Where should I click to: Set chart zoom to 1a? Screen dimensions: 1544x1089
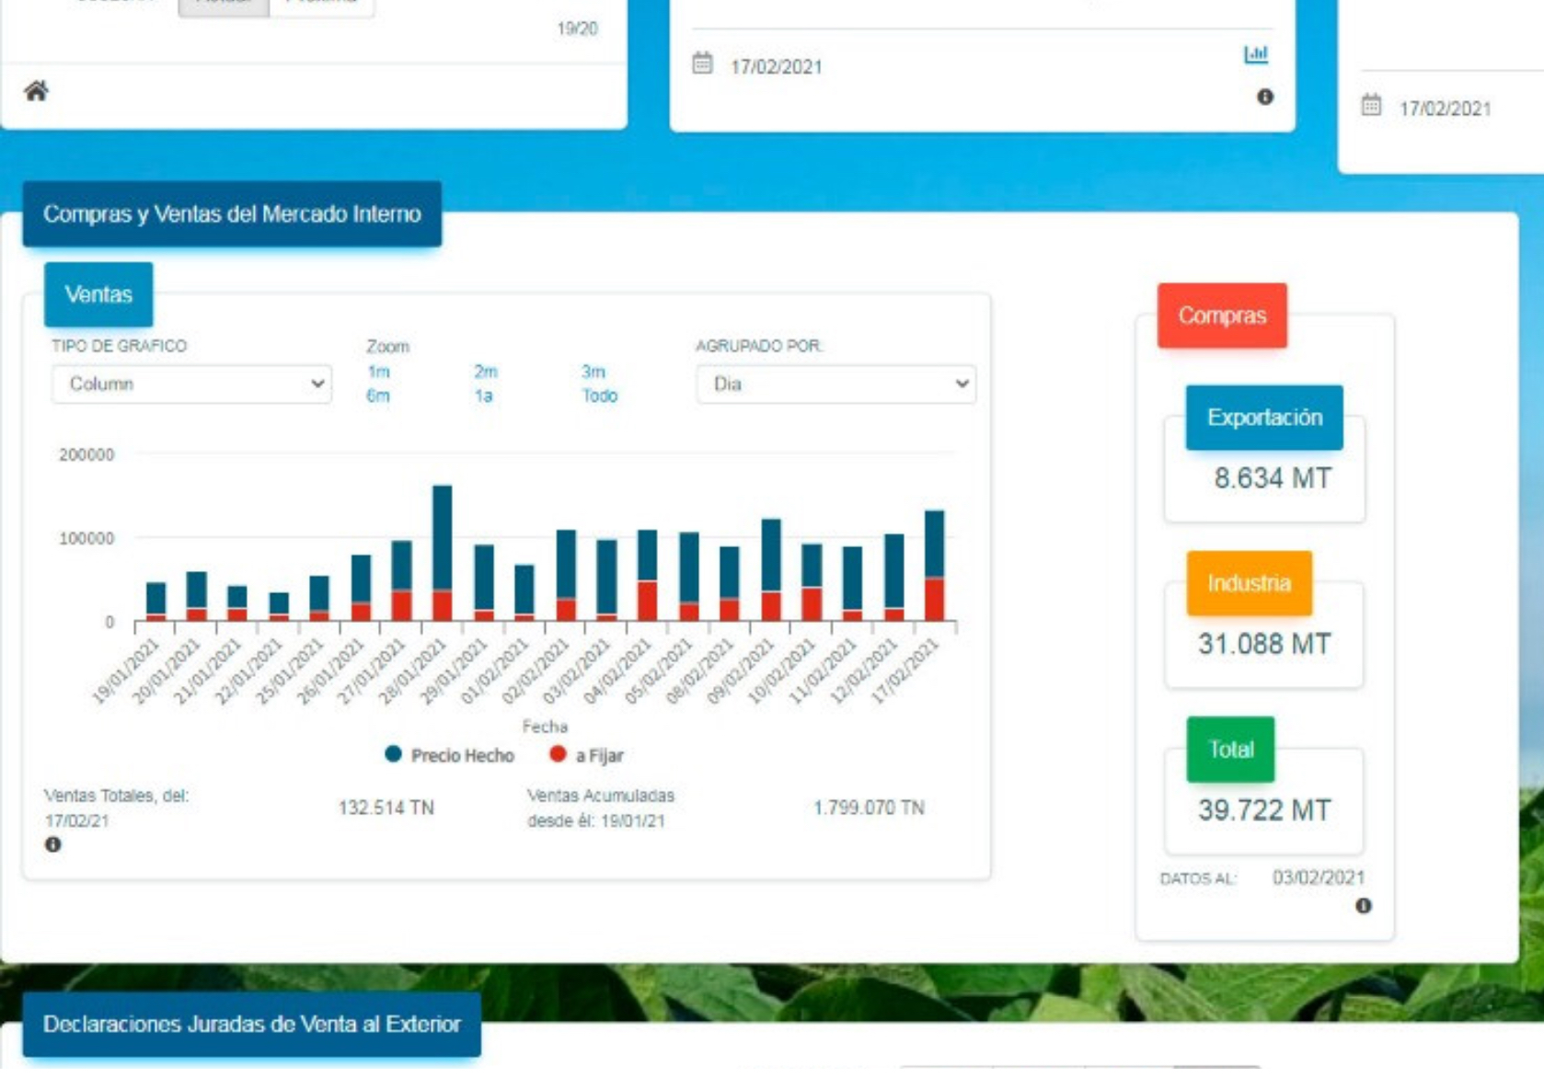[x=484, y=395]
